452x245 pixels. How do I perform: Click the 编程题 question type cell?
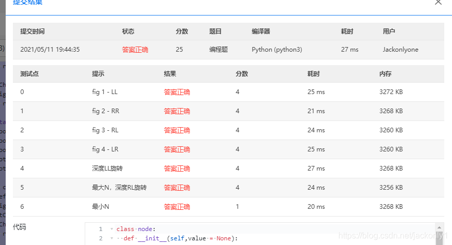[x=218, y=49]
